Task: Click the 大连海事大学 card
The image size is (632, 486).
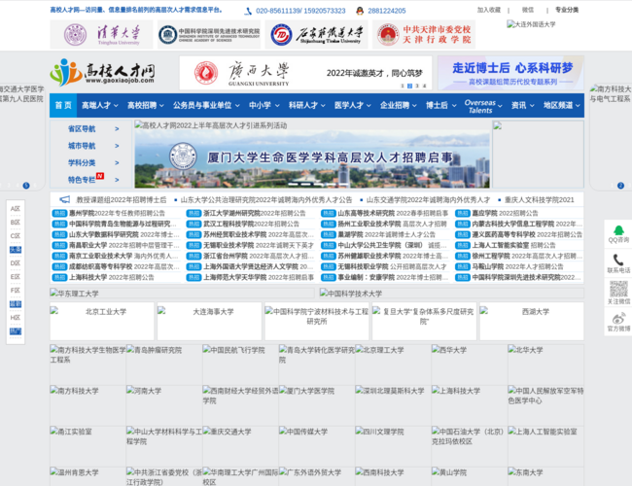Action: point(209,321)
